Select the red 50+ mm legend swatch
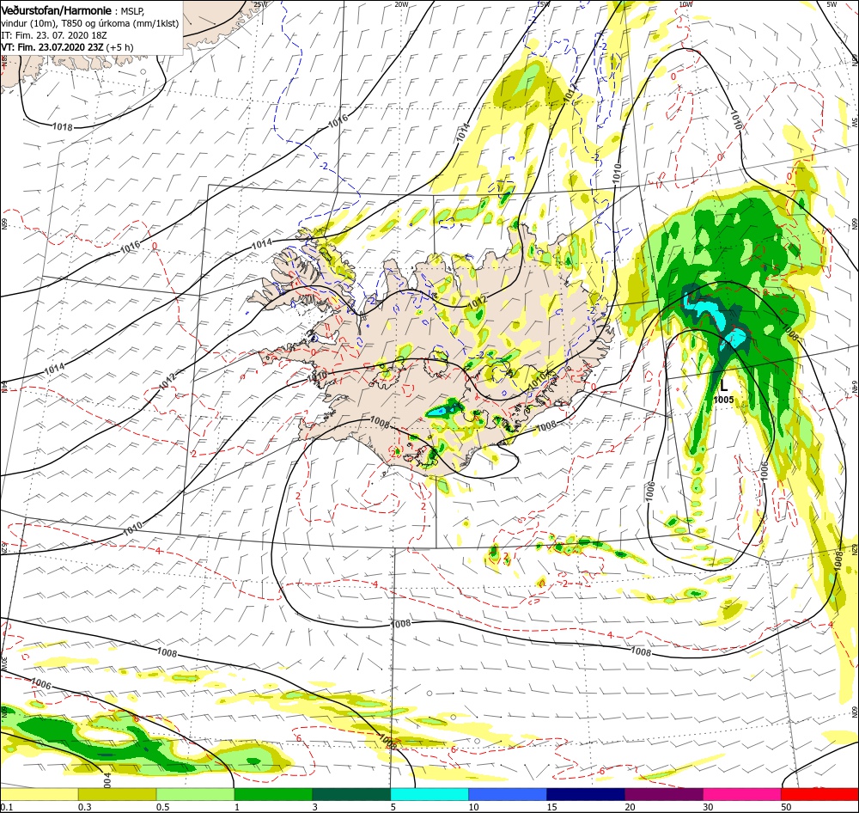The width and height of the screenshot is (859, 813). click(x=819, y=794)
